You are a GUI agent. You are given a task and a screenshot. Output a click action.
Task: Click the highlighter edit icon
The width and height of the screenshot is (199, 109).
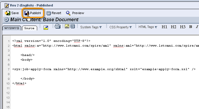pos(46,27)
